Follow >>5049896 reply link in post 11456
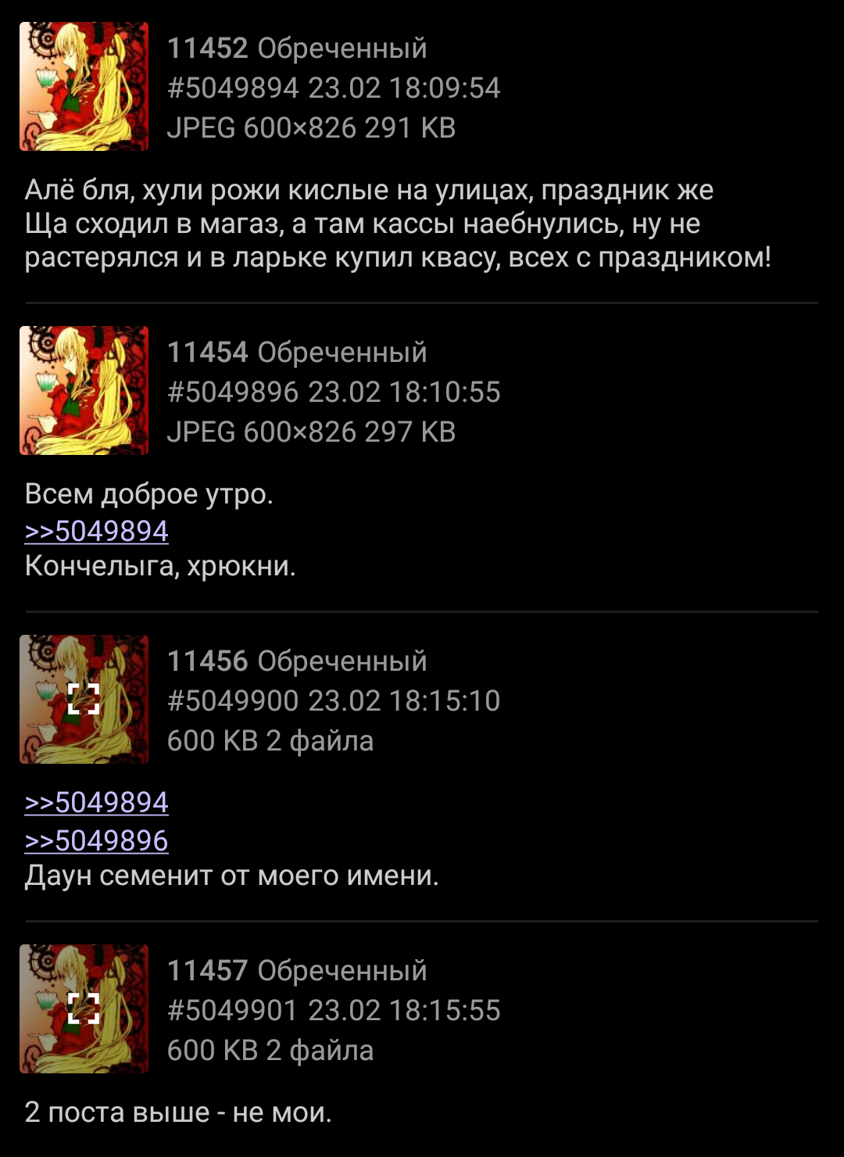 pyautogui.click(x=96, y=840)
